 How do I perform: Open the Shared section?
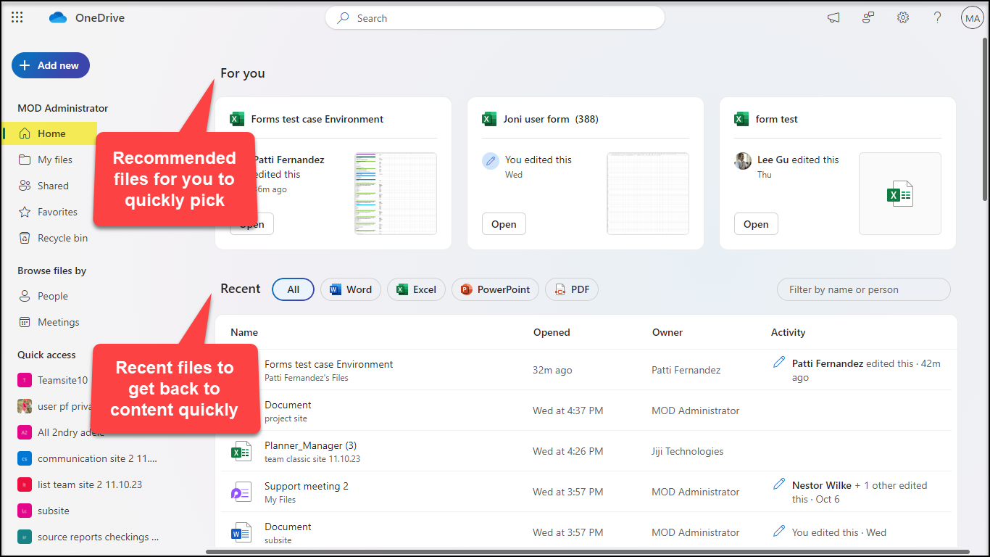[x=53, y=186]
